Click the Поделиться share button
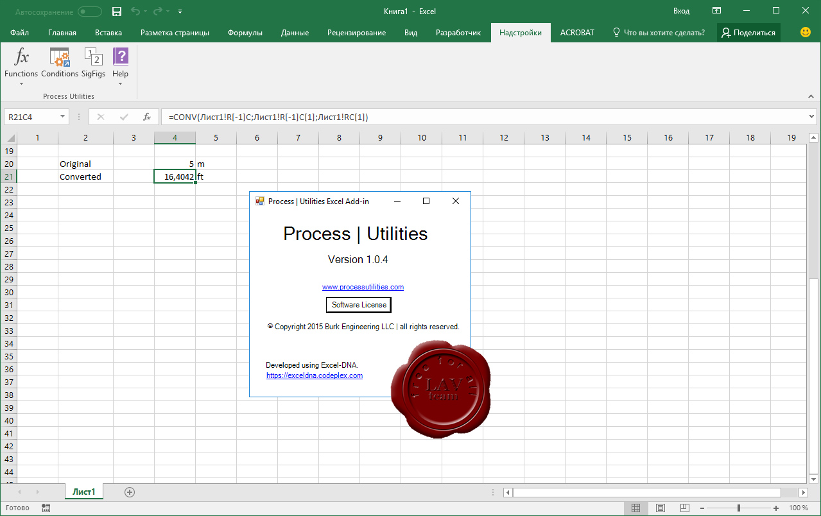The image size is (821, 516). click(748, 33)
